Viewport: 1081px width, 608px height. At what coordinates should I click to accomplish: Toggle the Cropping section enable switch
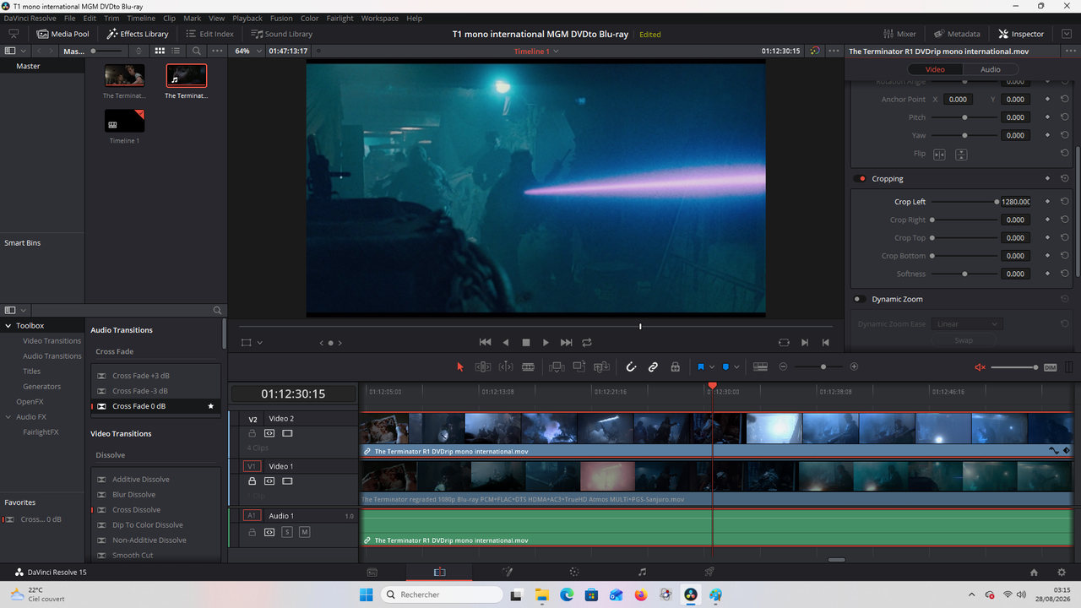point(861,179)
